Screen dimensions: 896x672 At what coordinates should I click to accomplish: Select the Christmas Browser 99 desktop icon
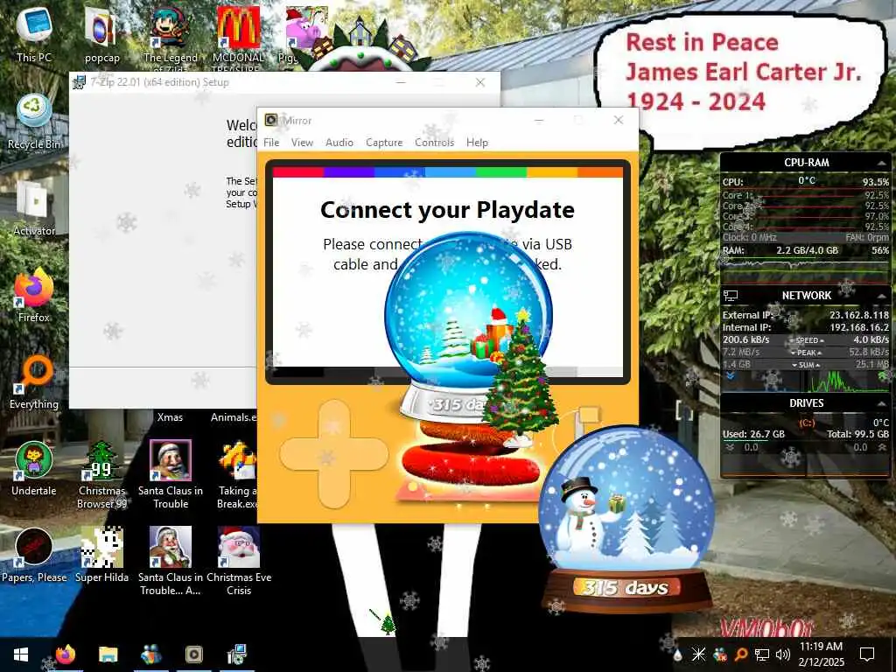click(101, 474)
